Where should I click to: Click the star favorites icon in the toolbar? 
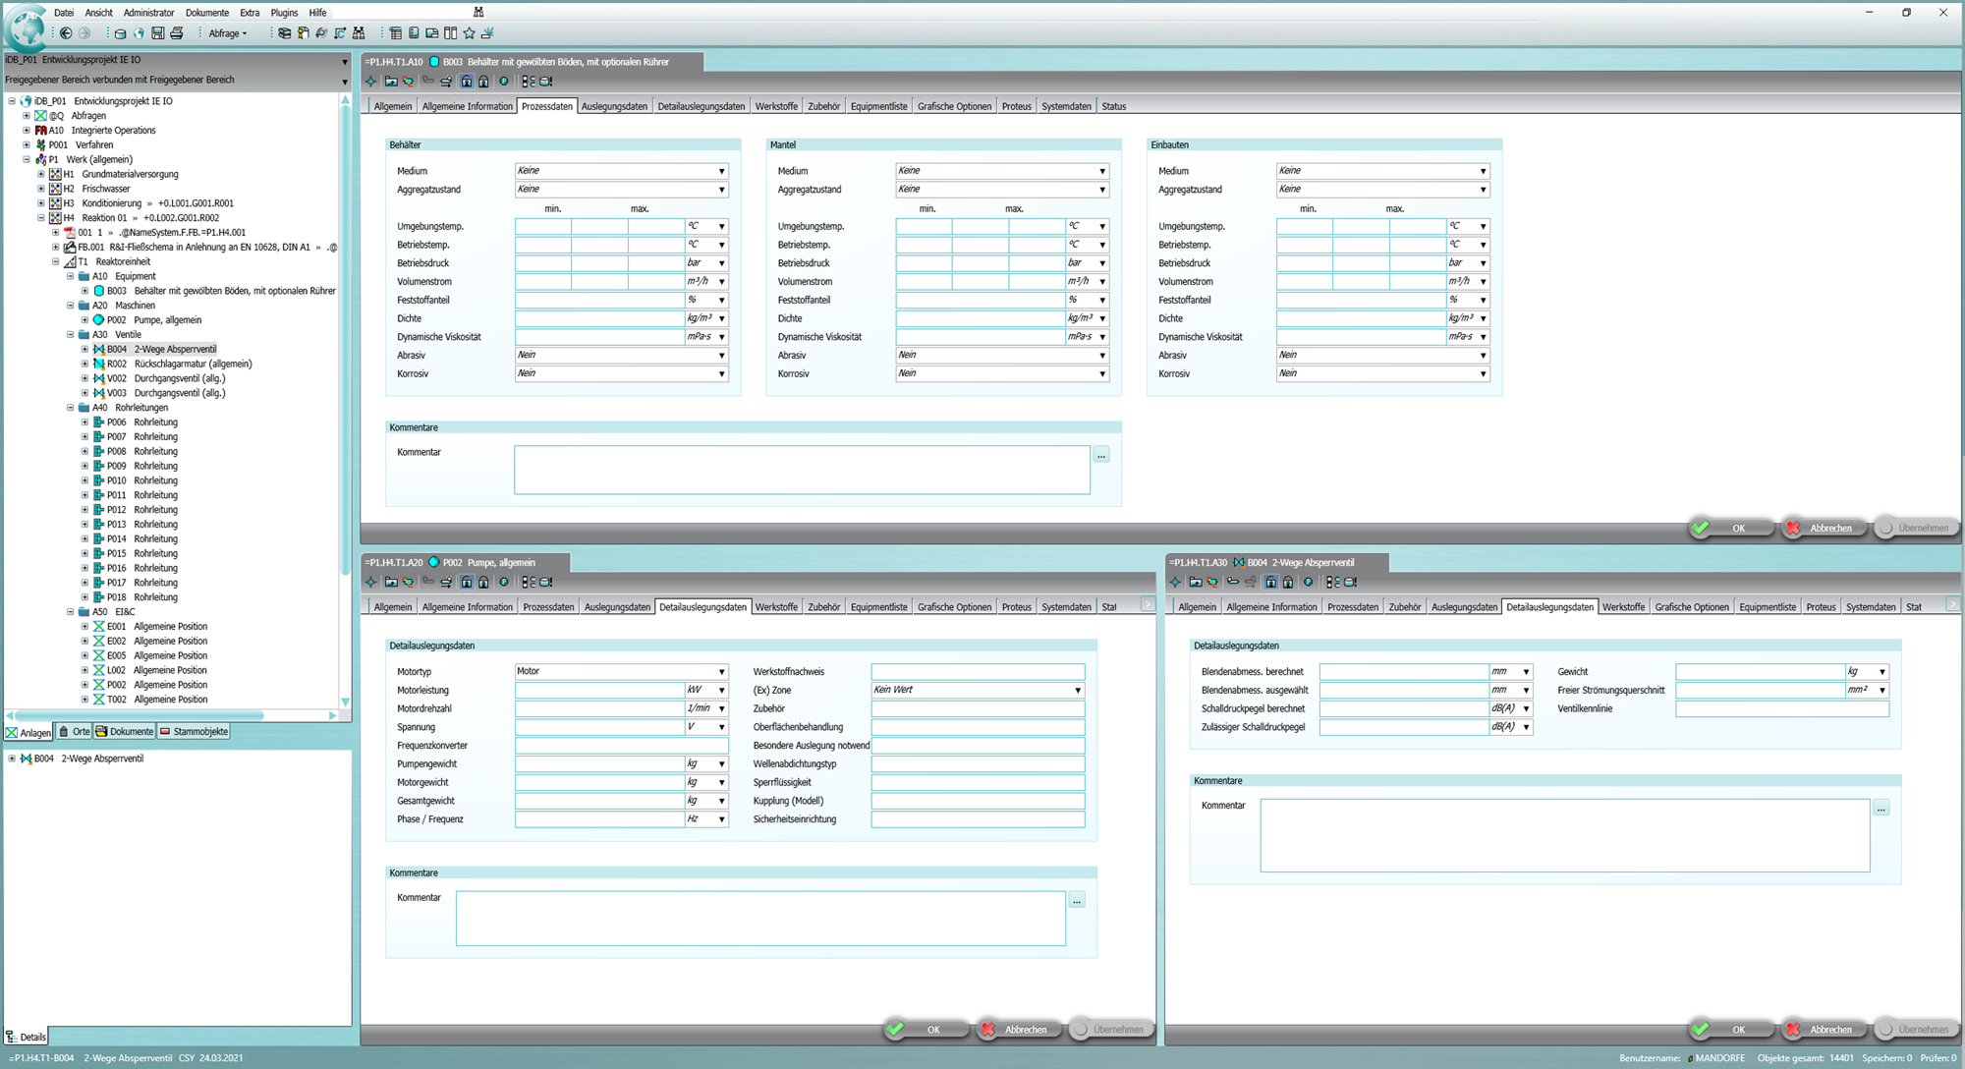pos(469,33)
